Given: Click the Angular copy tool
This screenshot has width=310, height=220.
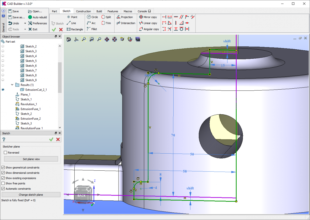Looking at the screenshot, I should [x=149, y=29].
